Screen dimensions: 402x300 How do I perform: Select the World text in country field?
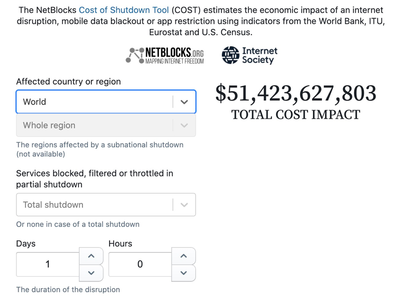coord(35,102)
